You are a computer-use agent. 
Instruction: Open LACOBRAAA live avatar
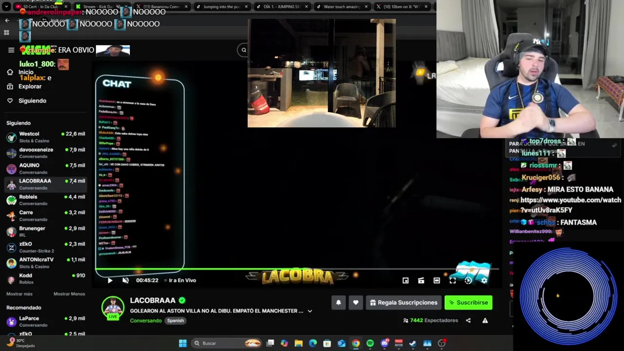113,308
